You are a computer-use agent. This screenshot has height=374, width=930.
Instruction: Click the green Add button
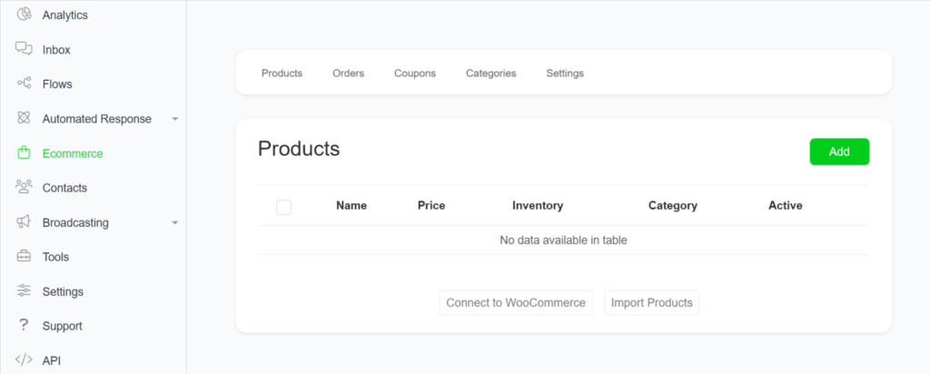pyautogui.click(x=839, y=152)
